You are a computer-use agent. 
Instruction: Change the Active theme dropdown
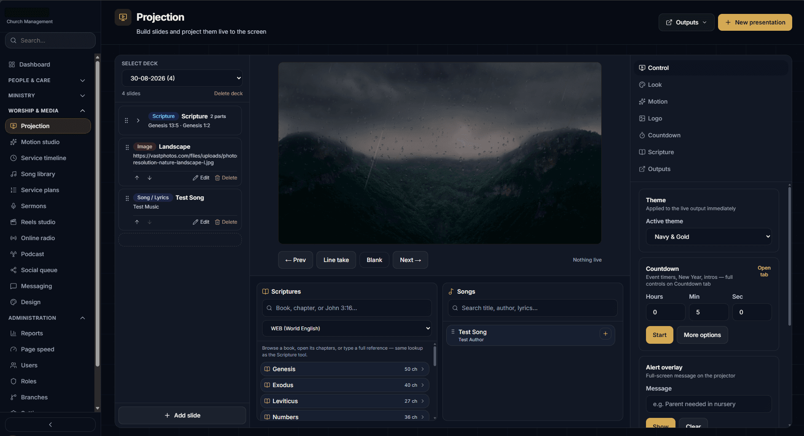pos(709,237)
